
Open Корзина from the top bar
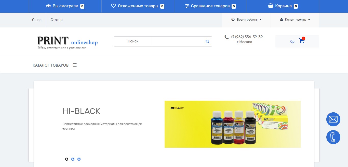coord(283,6)
